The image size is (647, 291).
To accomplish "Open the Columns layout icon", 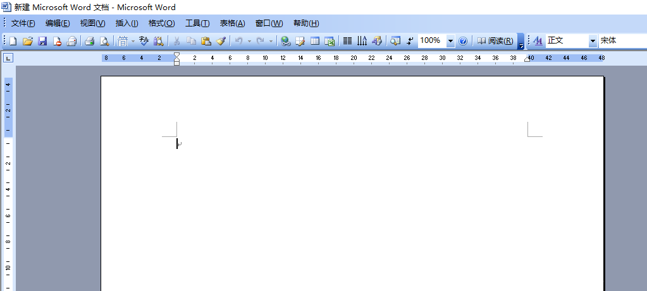I will pyautogui.click(x=347, y=41).
